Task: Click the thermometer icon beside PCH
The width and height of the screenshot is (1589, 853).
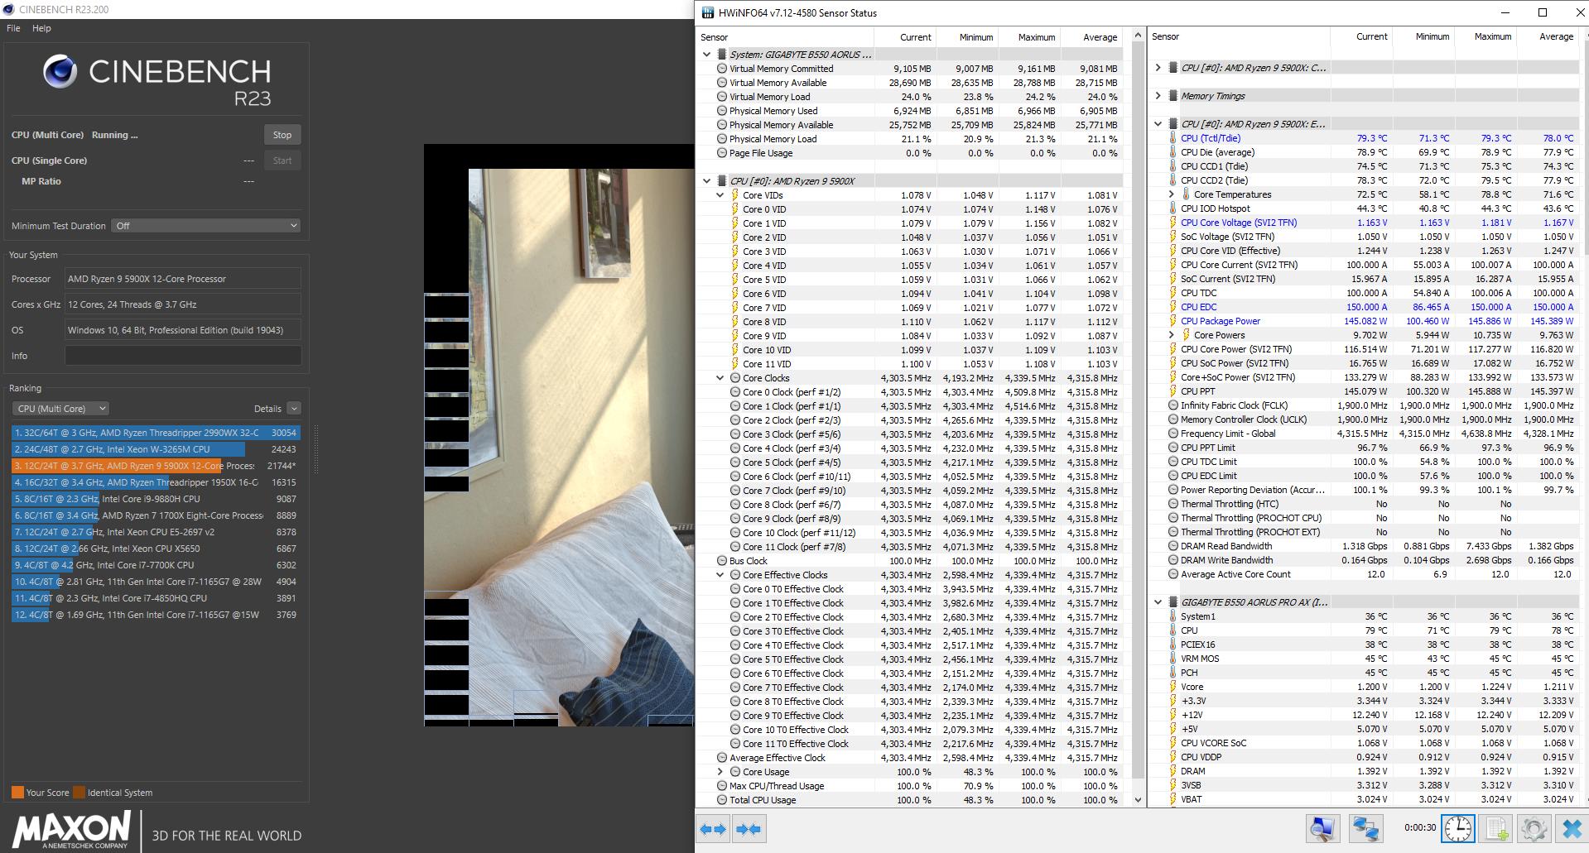Action: (x=1172, y=673)
